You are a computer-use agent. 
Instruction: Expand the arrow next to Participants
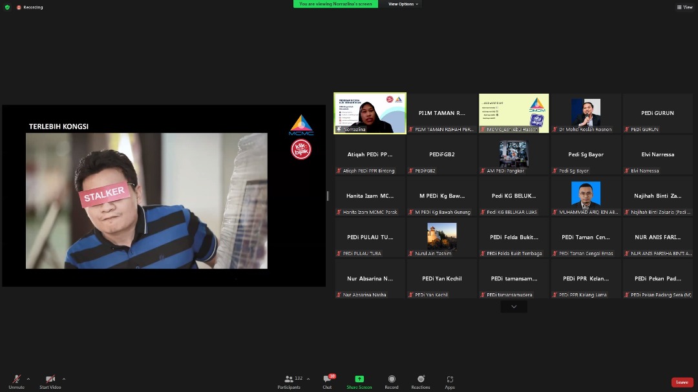tap(308, 379)
